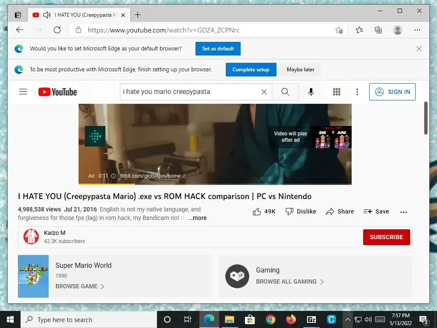Open YouTube guide hamburger menu

pos(23,91)
